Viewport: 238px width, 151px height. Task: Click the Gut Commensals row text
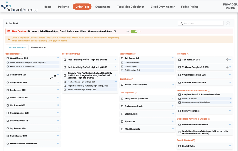(x=132, y=63)
